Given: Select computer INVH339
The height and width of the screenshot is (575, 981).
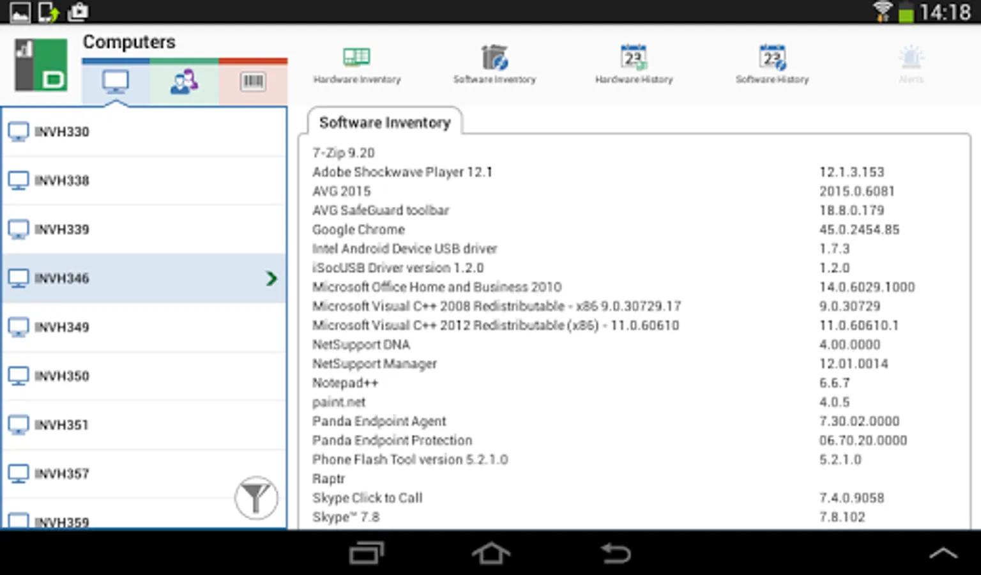Looking at the screenshot, I should (144, 229).
